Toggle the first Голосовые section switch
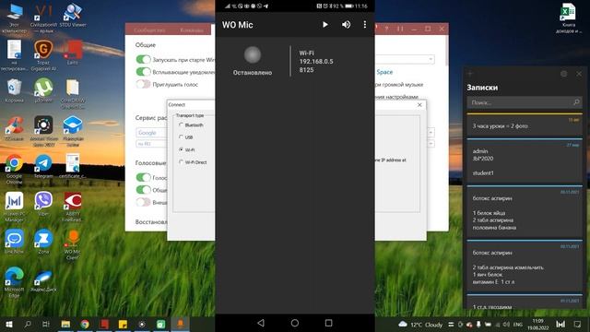Image resolution: width=590 pixels, height=332 pixels. pos(143,177)
